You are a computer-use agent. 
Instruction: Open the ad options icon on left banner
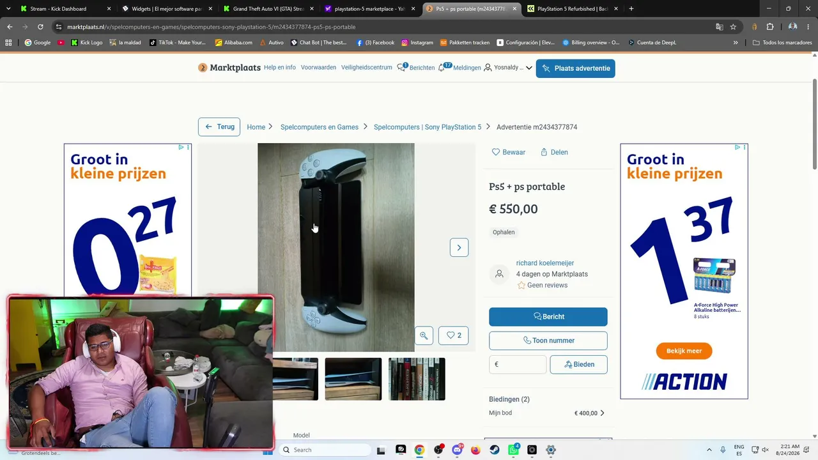(188, 148)
